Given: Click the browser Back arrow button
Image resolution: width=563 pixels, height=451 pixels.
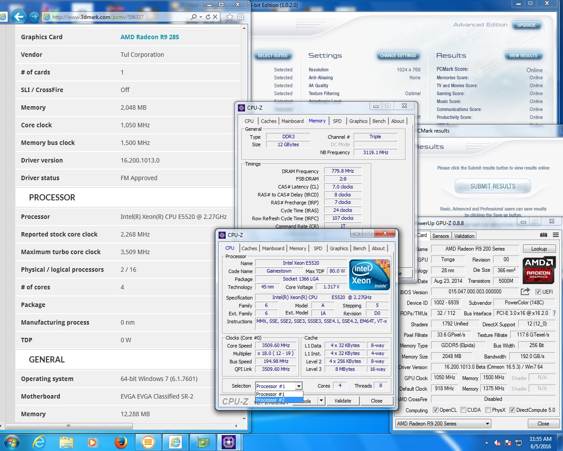Looking at the screenshot, I should pyautogui.click(x=18, y=17).
